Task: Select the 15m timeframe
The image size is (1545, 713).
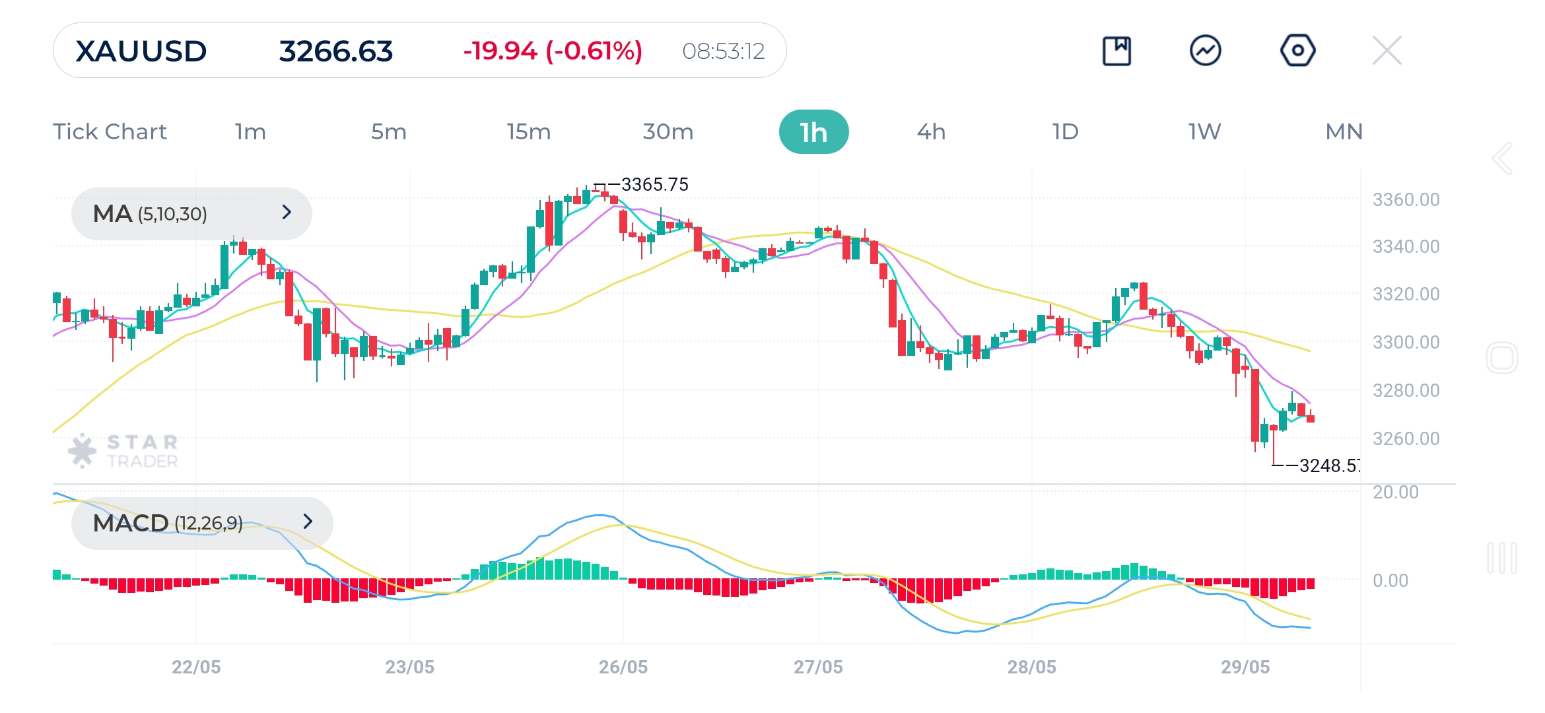Action: [528, 131]
